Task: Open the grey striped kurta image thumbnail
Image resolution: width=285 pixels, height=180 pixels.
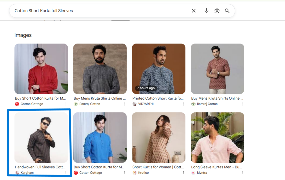Action: click(100, 69)
